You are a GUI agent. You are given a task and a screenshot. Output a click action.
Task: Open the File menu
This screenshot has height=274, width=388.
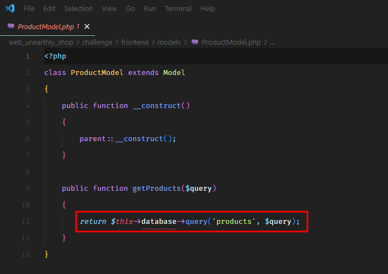[x=29, y=9]
